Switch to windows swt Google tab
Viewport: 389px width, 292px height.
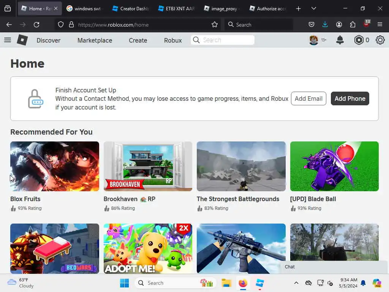tap(84, 9)
